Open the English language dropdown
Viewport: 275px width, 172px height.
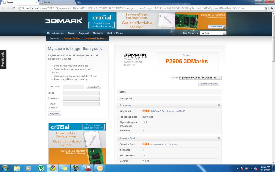coord(213,33)
